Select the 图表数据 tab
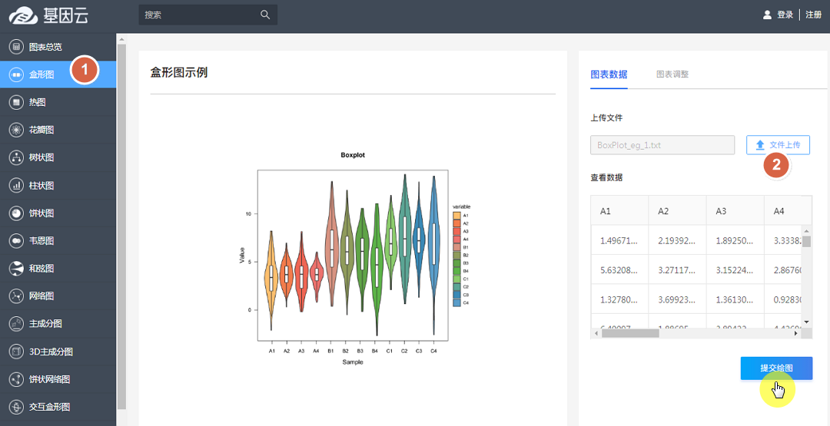 click(x=609, y=74)
